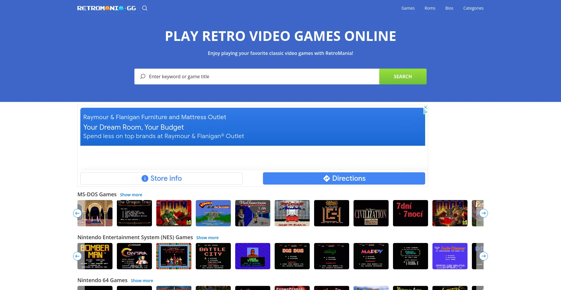Focus the keyword or game title field
This screenshot has width=561, height=290.
point(257,77)
